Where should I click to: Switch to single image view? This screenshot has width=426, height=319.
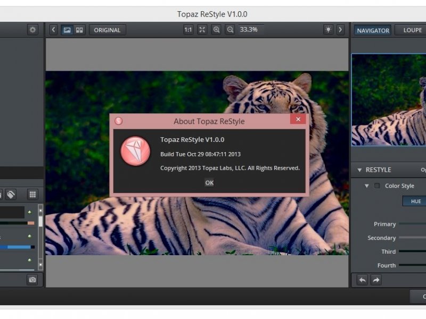(67, 30)
